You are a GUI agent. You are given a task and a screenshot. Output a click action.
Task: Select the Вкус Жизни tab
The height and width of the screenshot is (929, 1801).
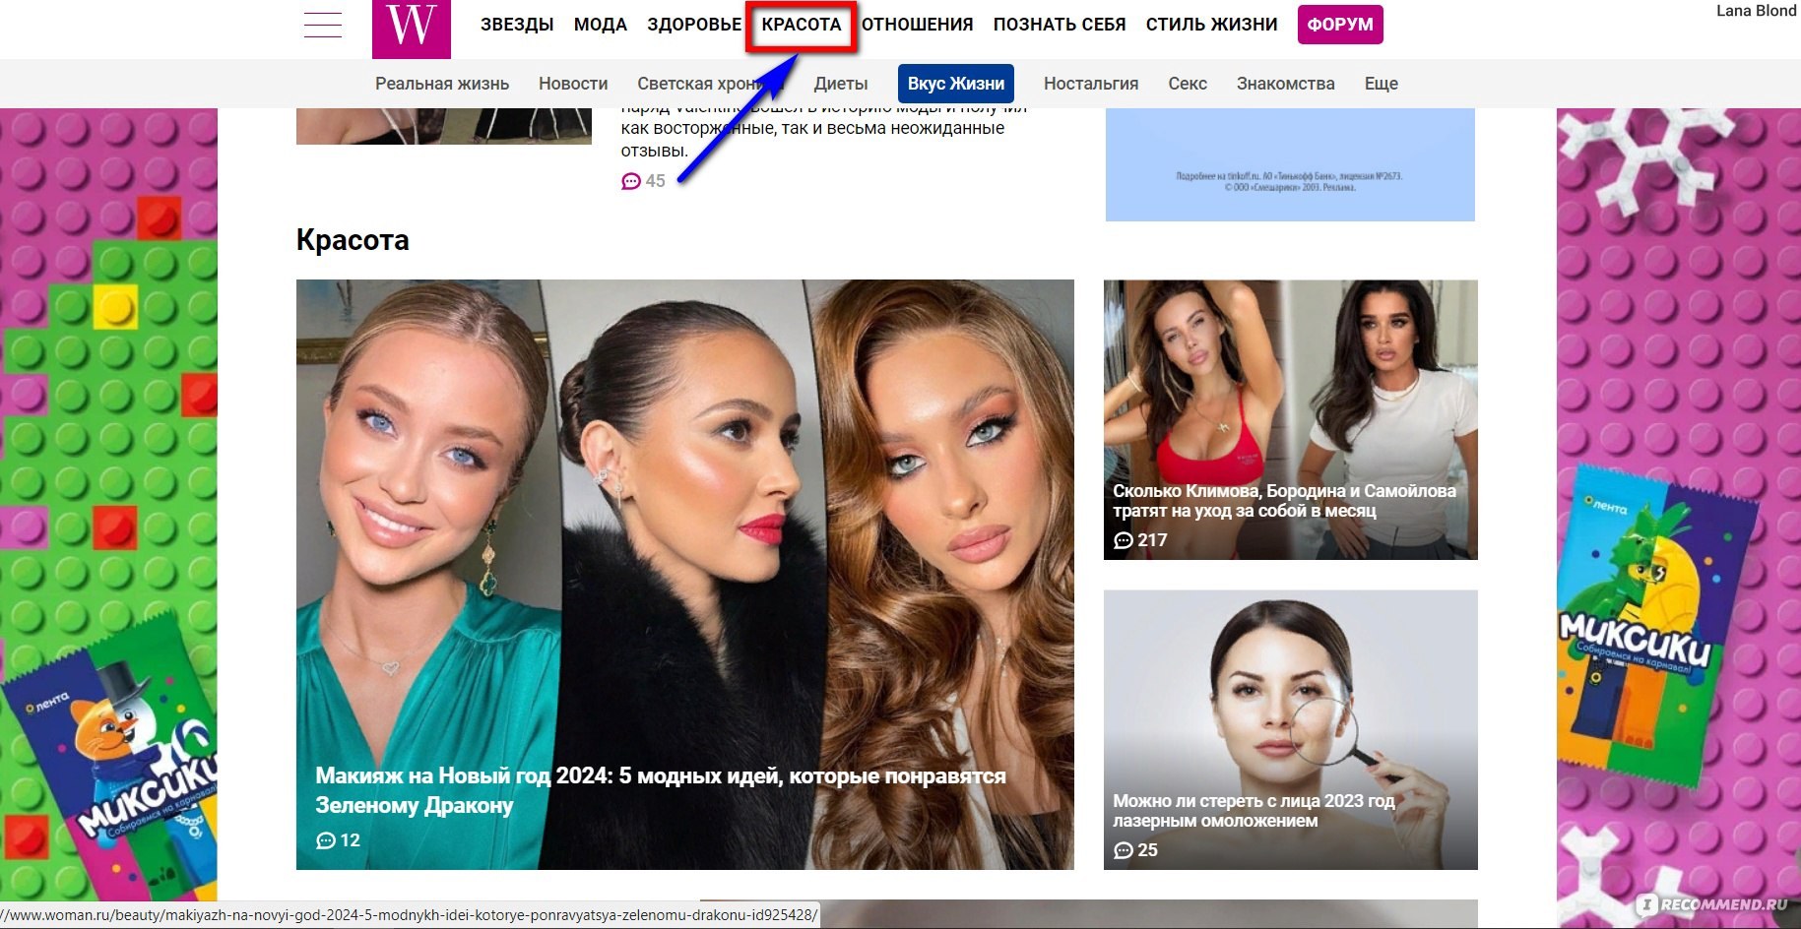955,84
